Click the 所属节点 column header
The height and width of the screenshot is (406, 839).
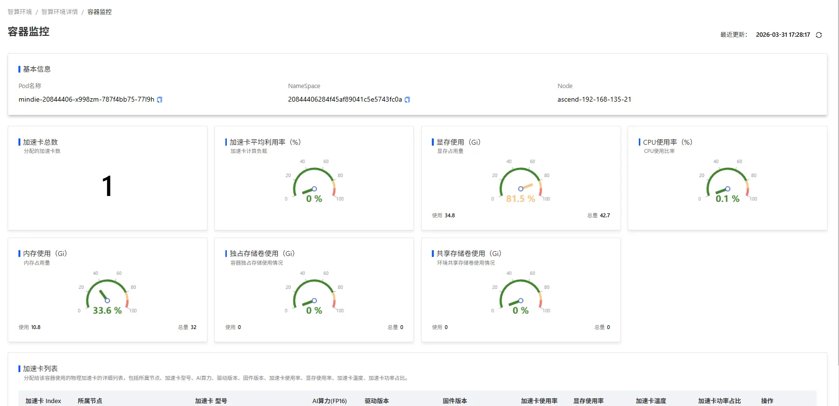tap(90, 401)
